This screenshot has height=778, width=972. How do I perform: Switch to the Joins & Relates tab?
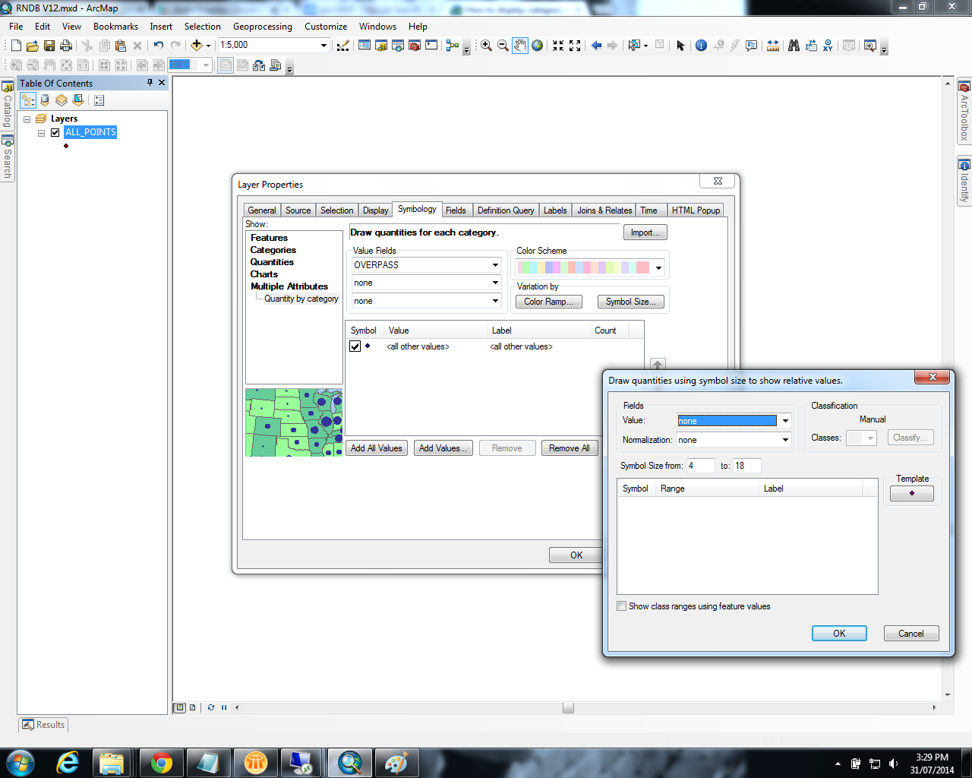604,210
